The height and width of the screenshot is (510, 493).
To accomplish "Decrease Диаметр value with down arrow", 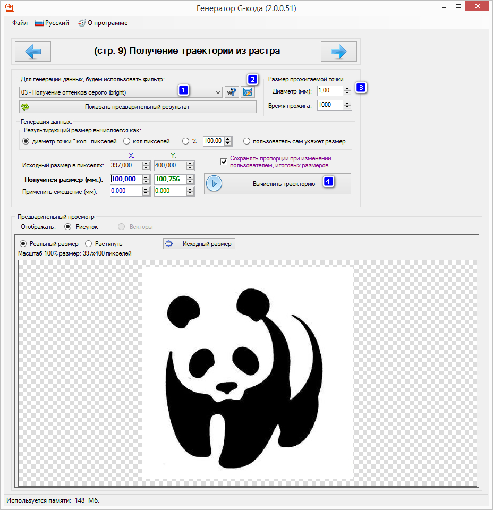I will (x=347, y=93).
